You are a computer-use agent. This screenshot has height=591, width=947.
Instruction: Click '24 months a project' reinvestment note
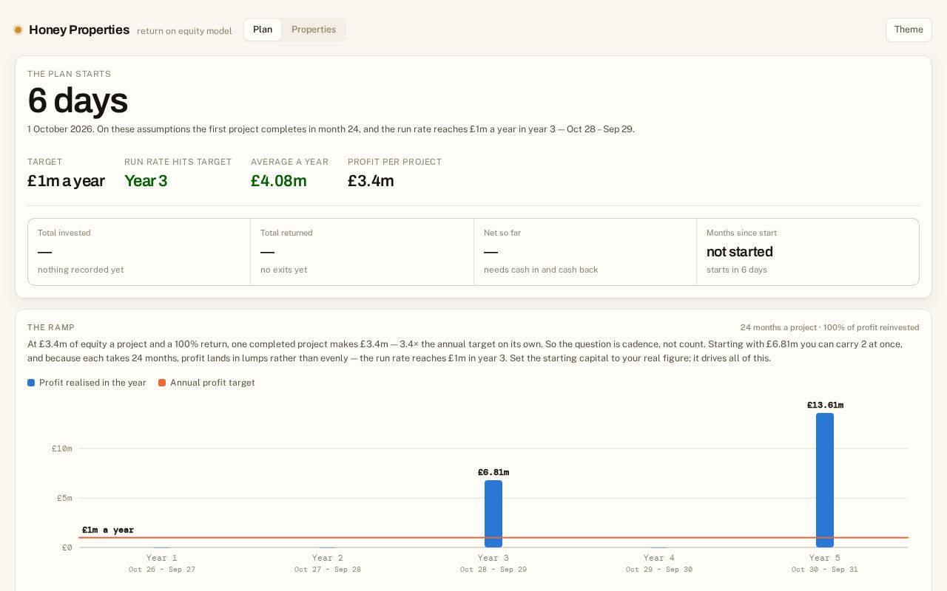point(830,327)
